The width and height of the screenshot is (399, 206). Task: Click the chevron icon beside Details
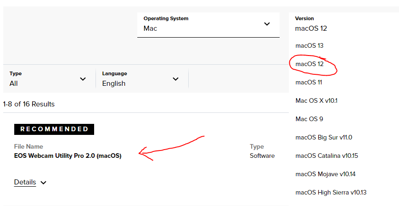44,183
